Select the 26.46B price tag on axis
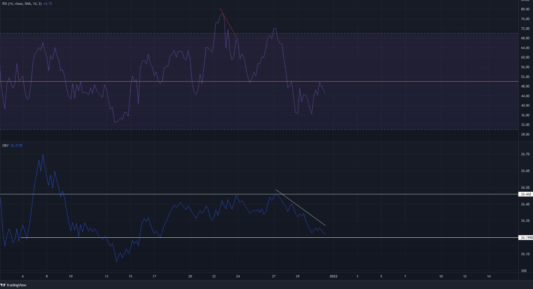This screenshot has width=533, height=289. (x=525, y=194)
